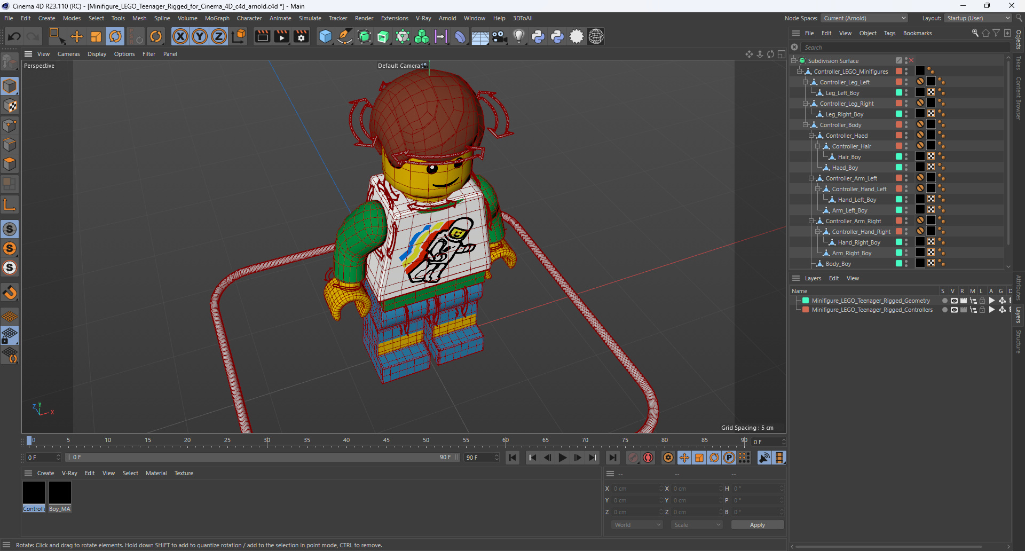Click Hair_Boy layer color square
This screenshot has height=551, width=1025.
(x=899, y=157)
